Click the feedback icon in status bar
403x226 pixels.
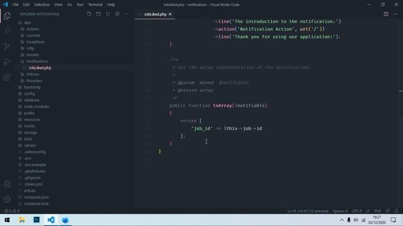388,211
